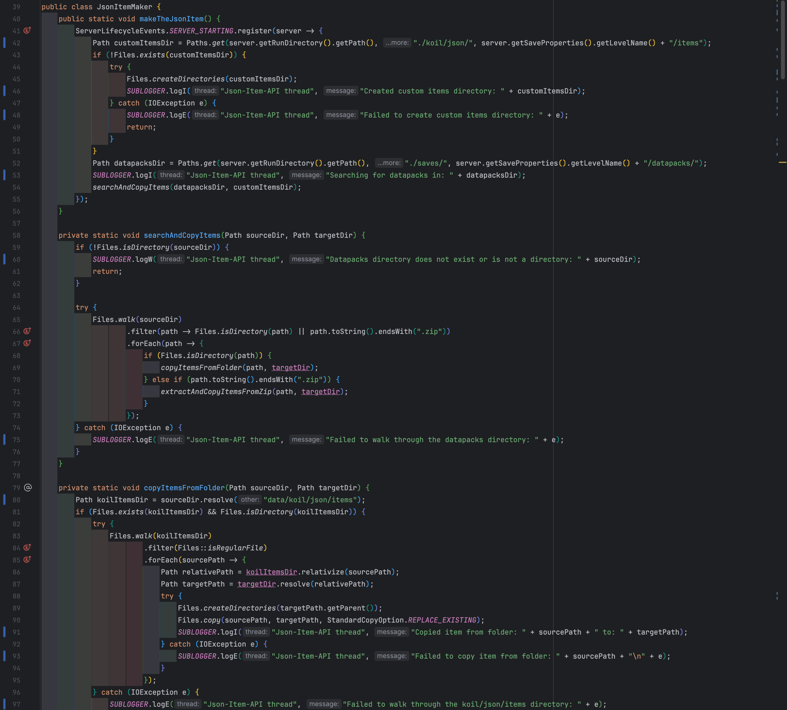This screenshot has height=710, width=787.
Task: Click underlined koilItemsDir on the relativize line
Action: [271, 572]
